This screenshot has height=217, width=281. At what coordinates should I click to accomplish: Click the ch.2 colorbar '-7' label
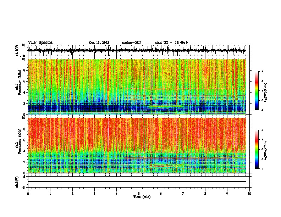pos(261,169)
